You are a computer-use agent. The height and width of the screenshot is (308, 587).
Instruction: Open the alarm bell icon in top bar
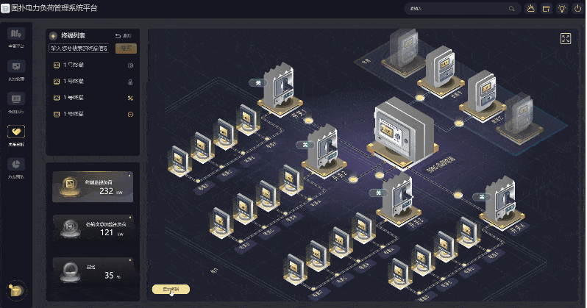click(x=530, y=9)
